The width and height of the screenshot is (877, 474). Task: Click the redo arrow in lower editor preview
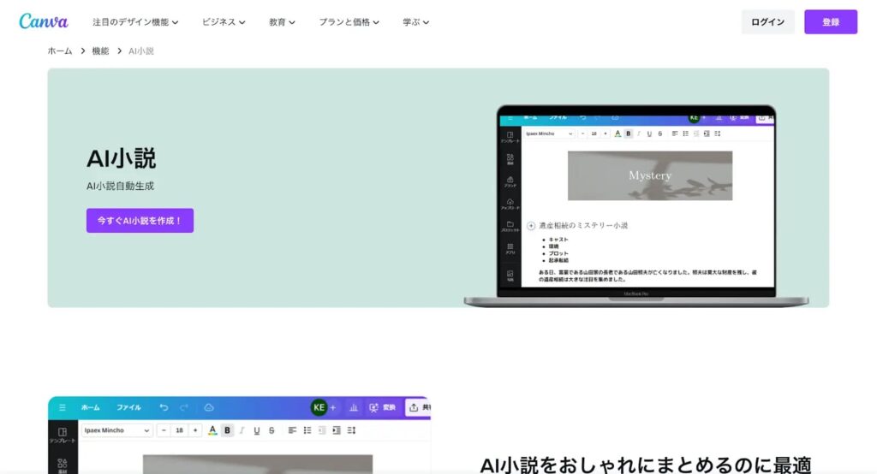coord(184,407)
